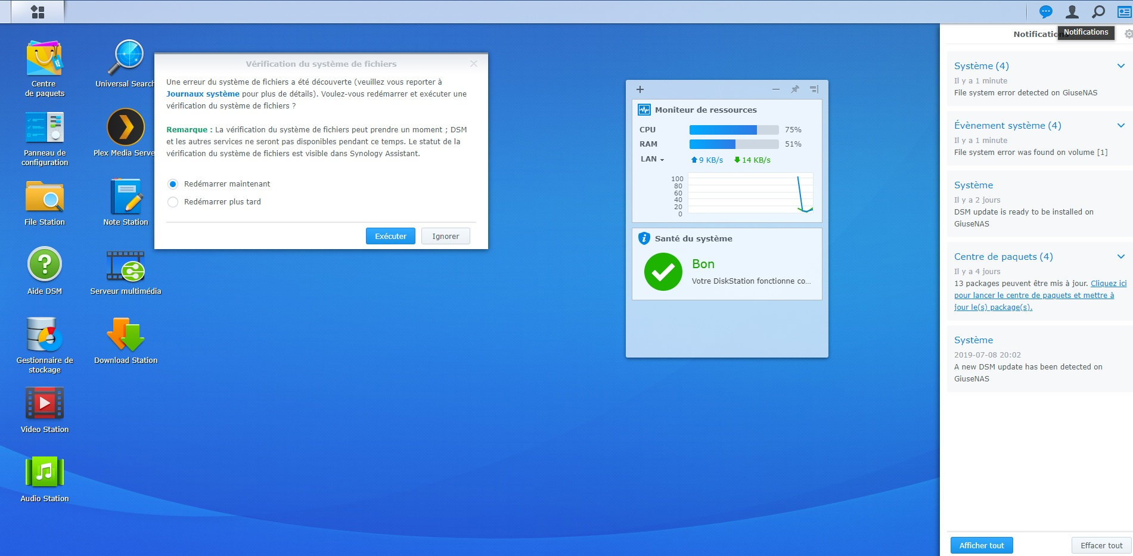Click the 75% CPU value
Viewport: 1133px width, 556px height.
(x=793, y=130)
